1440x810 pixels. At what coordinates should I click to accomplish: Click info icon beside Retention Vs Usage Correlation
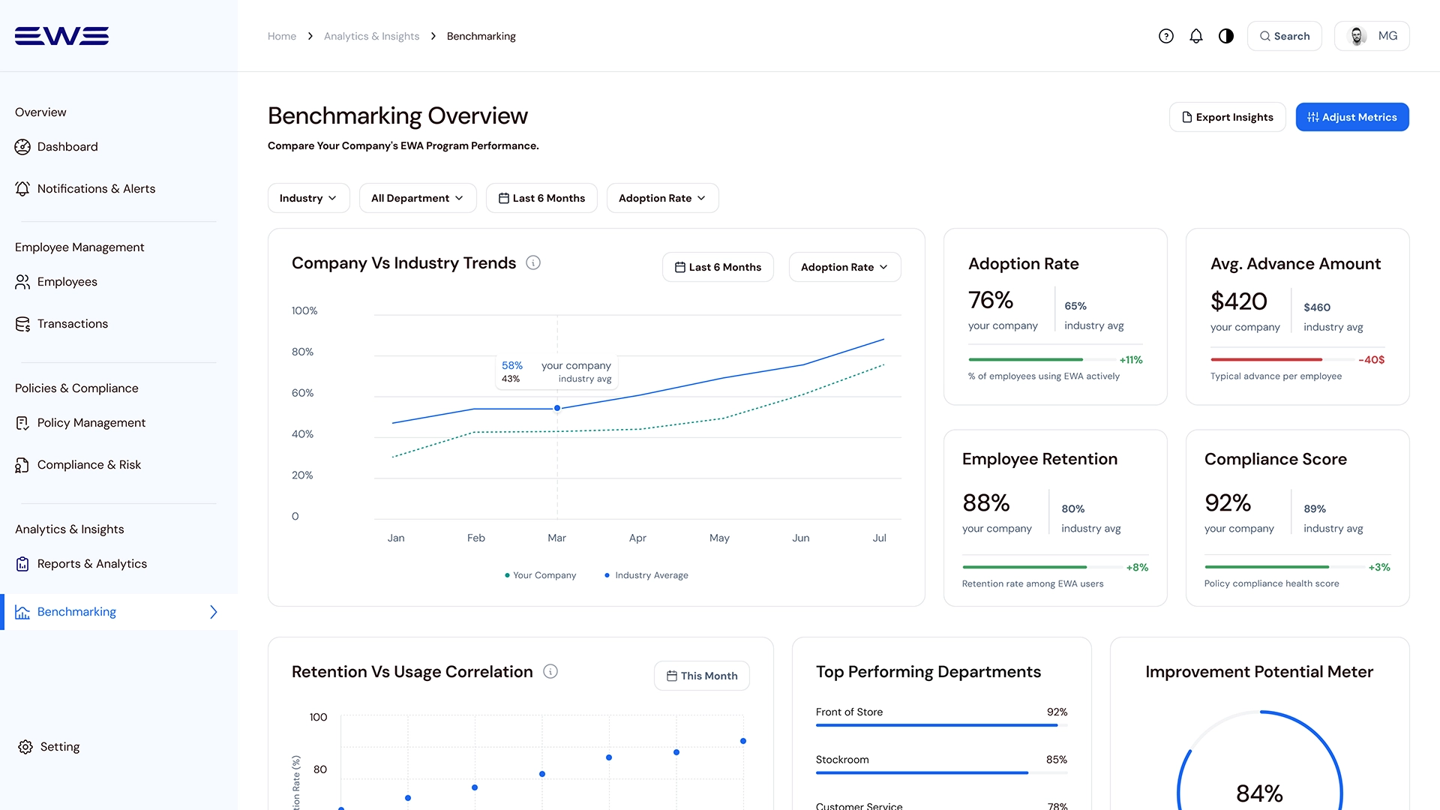(x=550, y=671)
